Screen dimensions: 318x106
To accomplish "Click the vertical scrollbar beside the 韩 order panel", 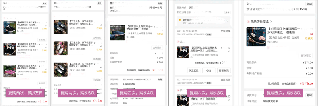I will 166,22.
